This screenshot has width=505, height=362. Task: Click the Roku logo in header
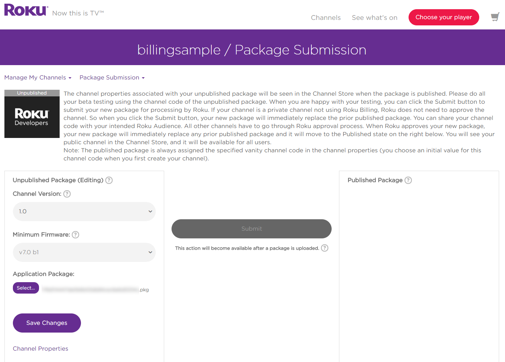(x=26, y=10)
